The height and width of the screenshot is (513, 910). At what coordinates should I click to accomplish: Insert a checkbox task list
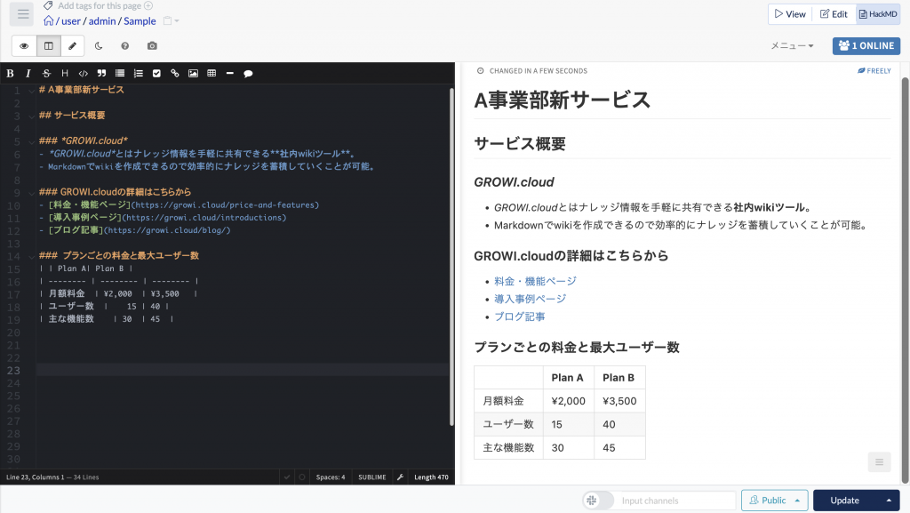[x=156, y=73]
